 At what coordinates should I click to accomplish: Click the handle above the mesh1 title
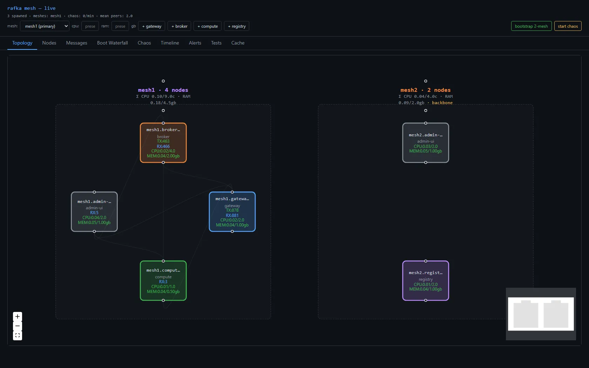[x=163, y=81]
